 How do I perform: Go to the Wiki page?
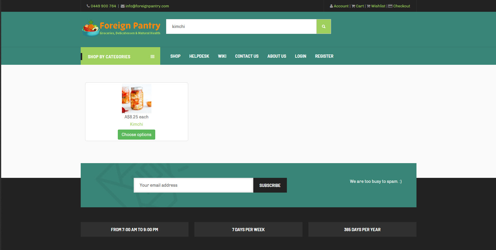pos(222,56)
